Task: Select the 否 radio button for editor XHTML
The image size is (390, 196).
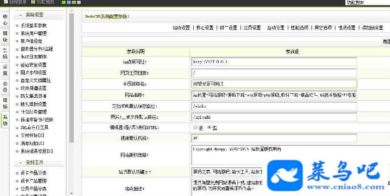Action: click(209, 128)
